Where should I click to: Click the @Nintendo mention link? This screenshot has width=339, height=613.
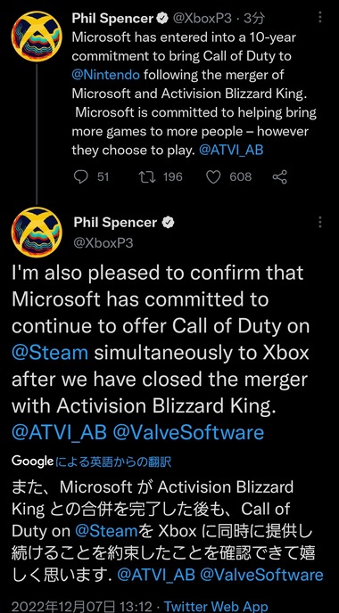(x=105, y=75)
